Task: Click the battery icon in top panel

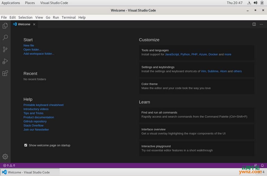Action: (x=262, y=3)
